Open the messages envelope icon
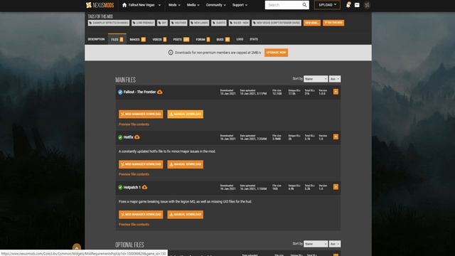The image size is (455, 256). 357,5
